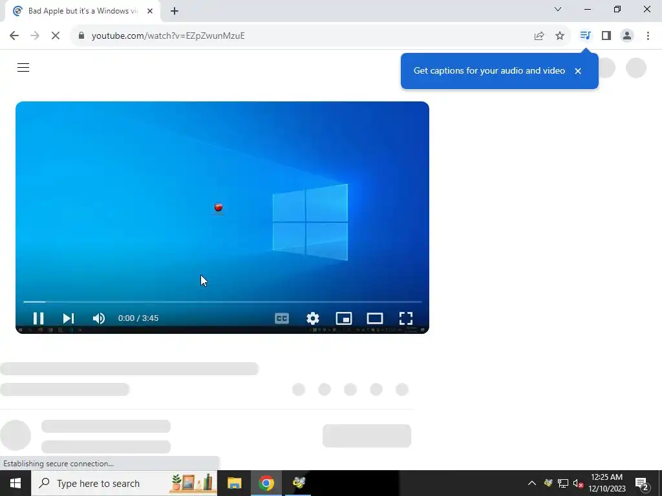Expand the tab search chevron

click(x=558, y=9)
